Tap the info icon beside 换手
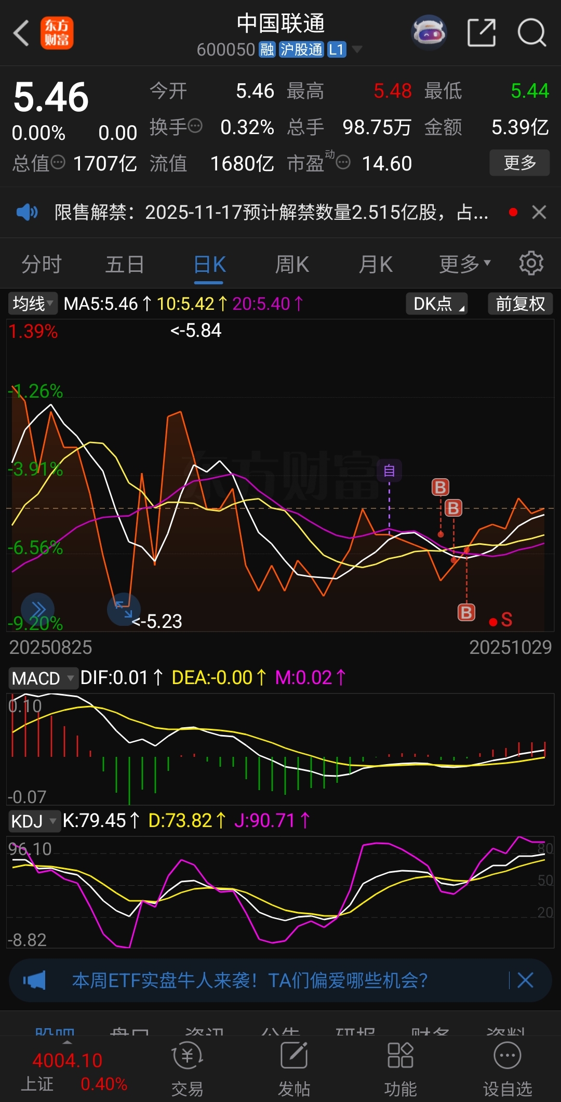Viewport: 561px width, 1102px height. (x=195, y=126)
